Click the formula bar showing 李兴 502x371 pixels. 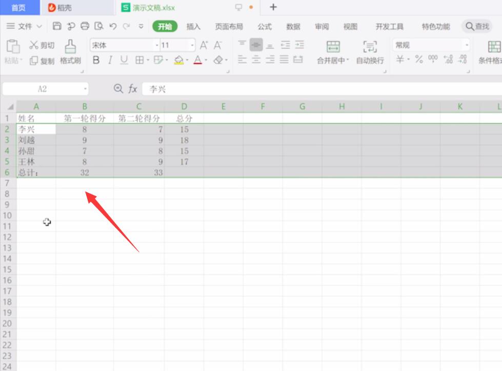(322, 89)
